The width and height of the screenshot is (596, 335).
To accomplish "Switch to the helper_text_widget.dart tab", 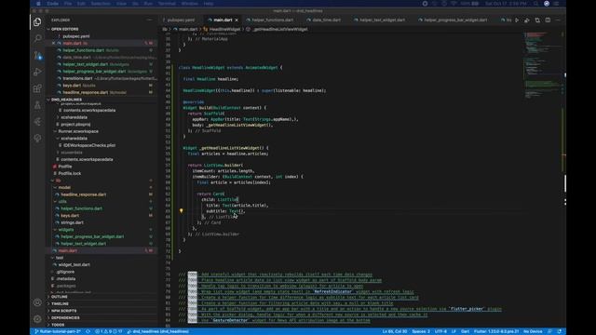I will (382, 20).
